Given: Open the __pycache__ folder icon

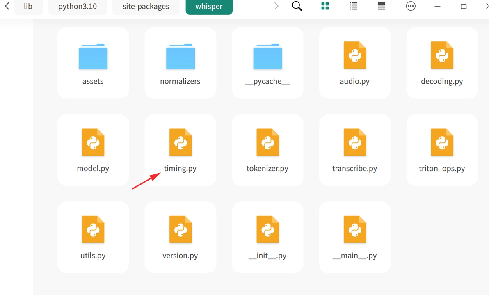Looking at the screenshot, I should click(267, 57).
